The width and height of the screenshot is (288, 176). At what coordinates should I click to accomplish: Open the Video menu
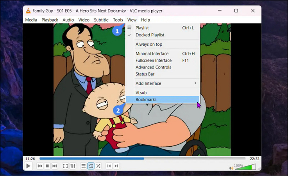(84, 20)
